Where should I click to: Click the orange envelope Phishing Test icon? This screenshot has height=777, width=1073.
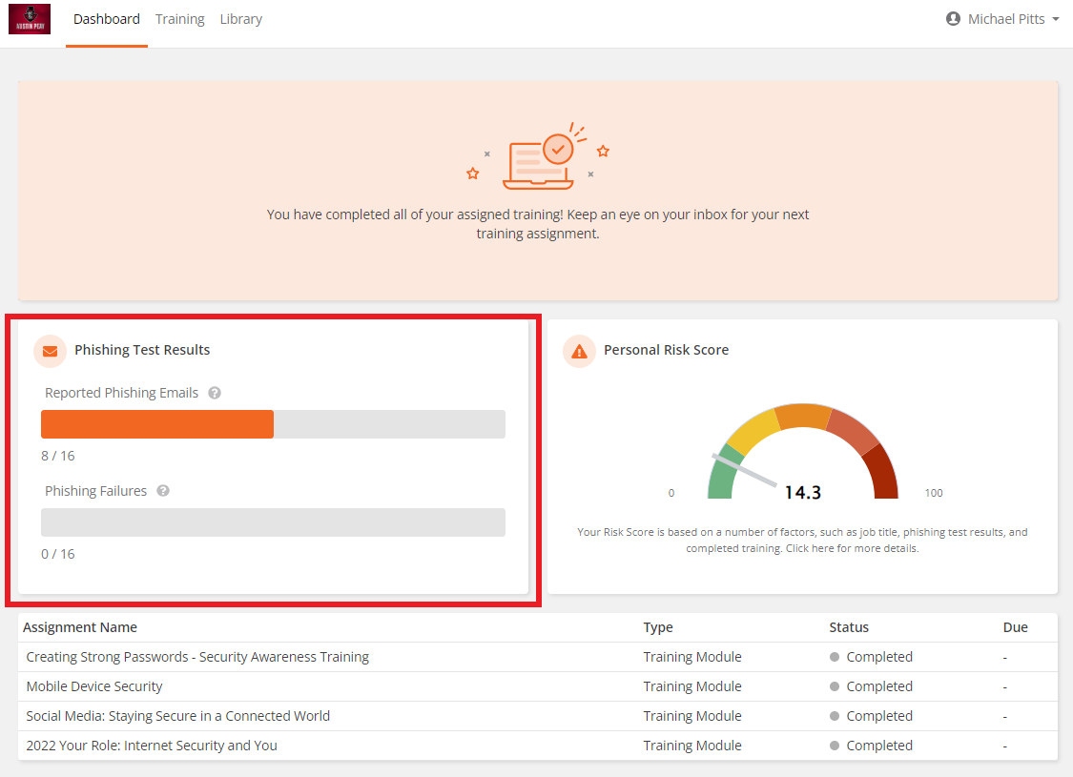click(x=50, y=351)
